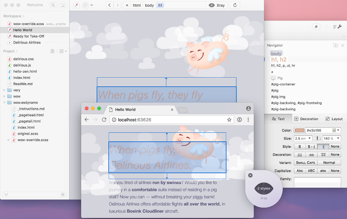This screenshot has height=219, width=347.
Task: Click the reload icon in Espresso toolbar
Action: pyautogui.click(x=235, y=5)
